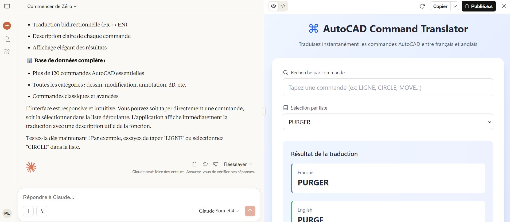This screenshot has height=222, width=510.
Task: Open the Copier options chevron
Action: (455, 6)
